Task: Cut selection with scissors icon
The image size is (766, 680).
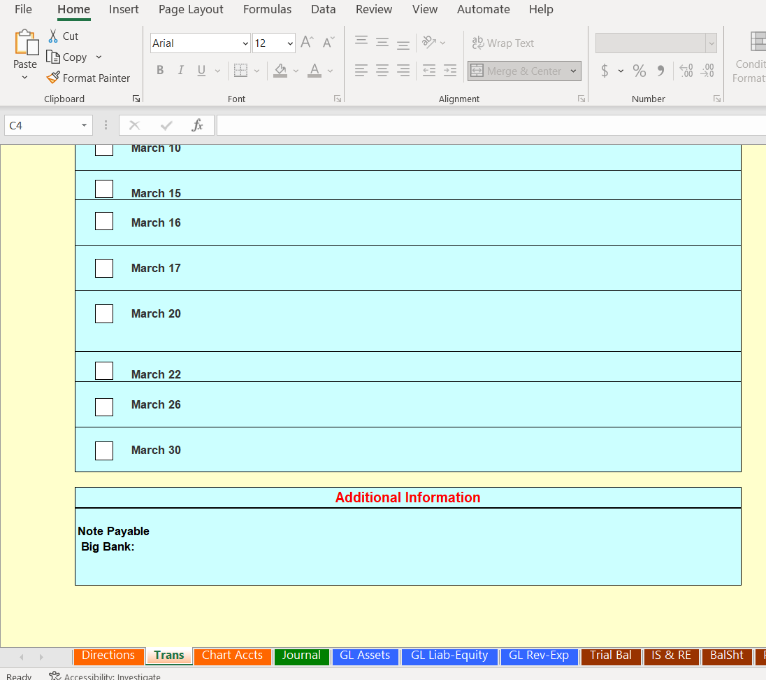Action: click(x=53, y=36)
